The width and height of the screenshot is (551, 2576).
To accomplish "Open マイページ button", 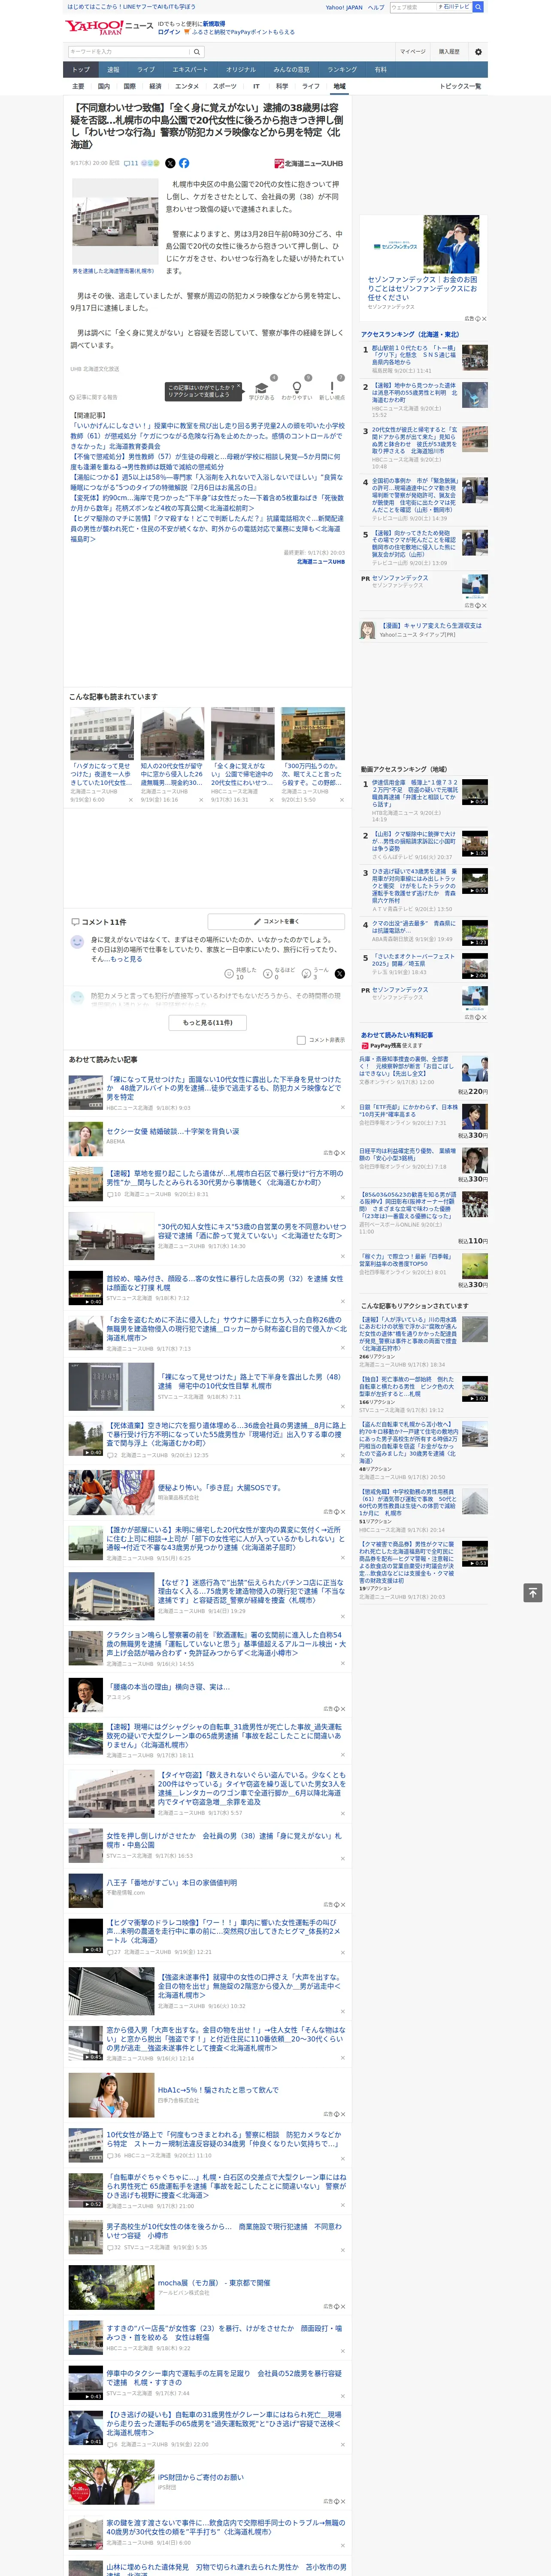I will [413, 52].
